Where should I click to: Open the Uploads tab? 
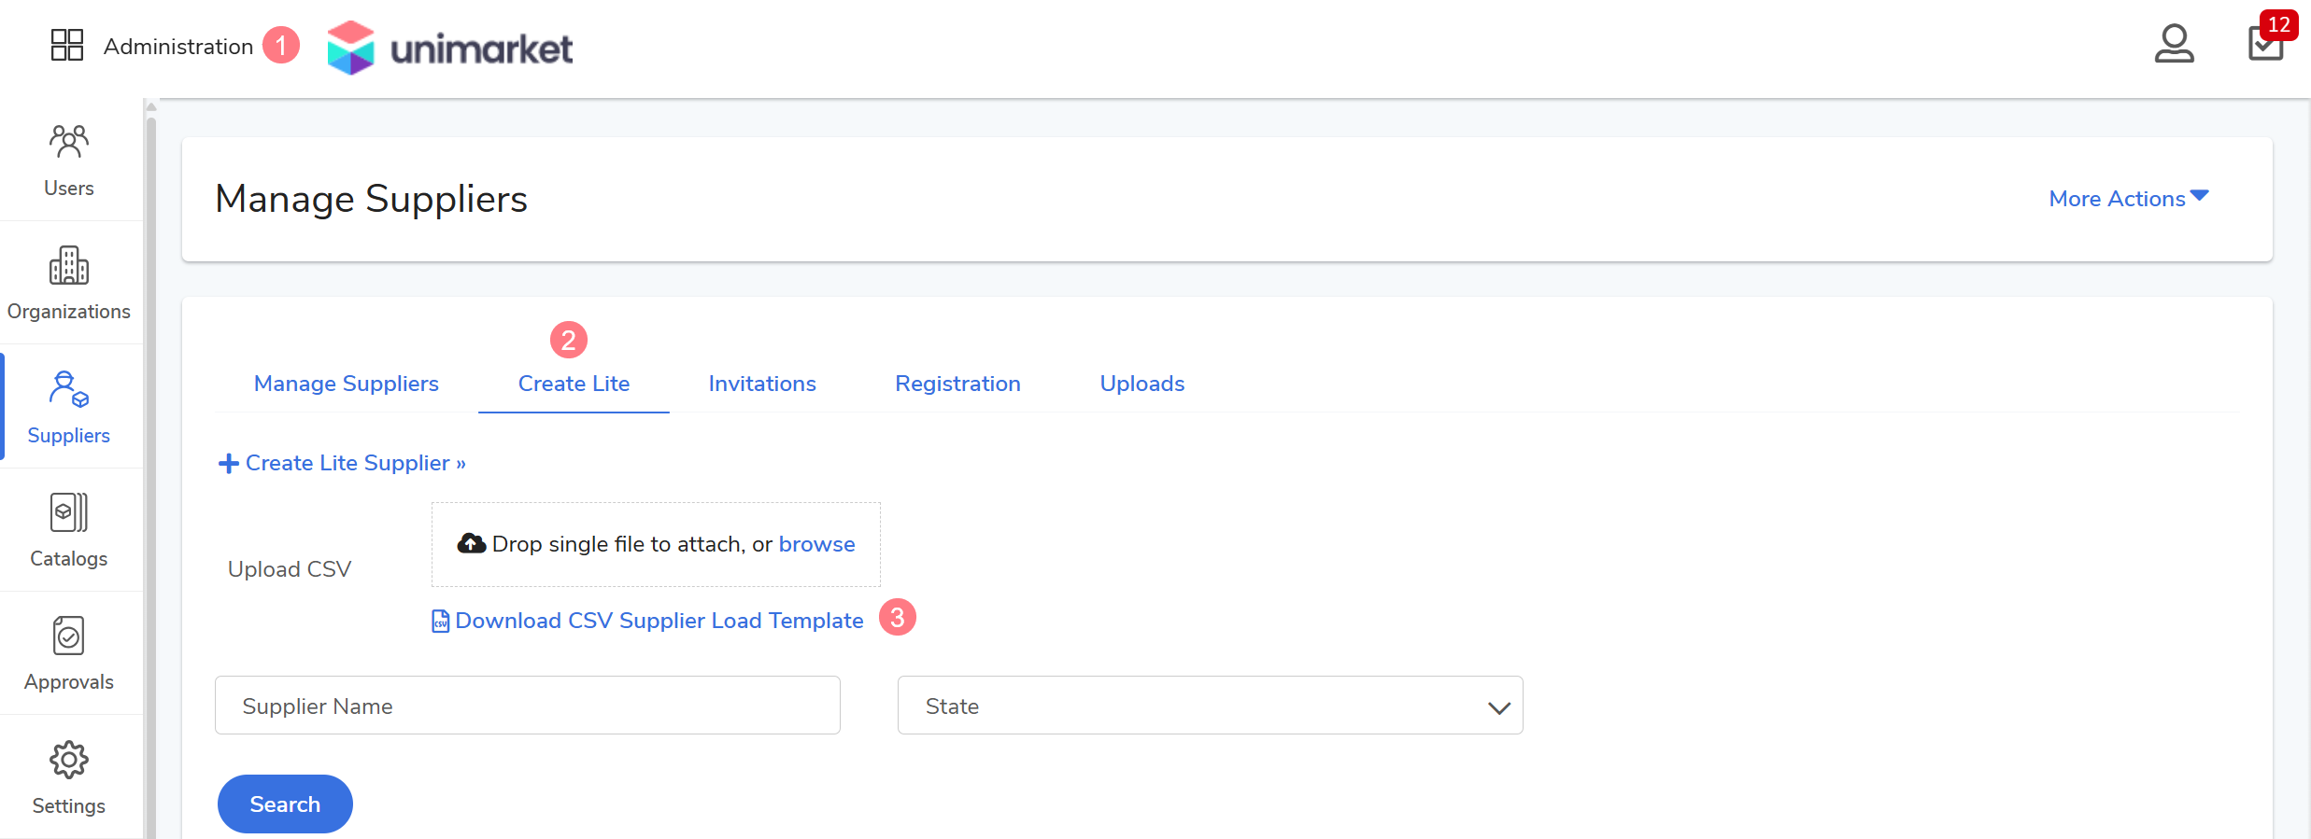(1141, 384)
